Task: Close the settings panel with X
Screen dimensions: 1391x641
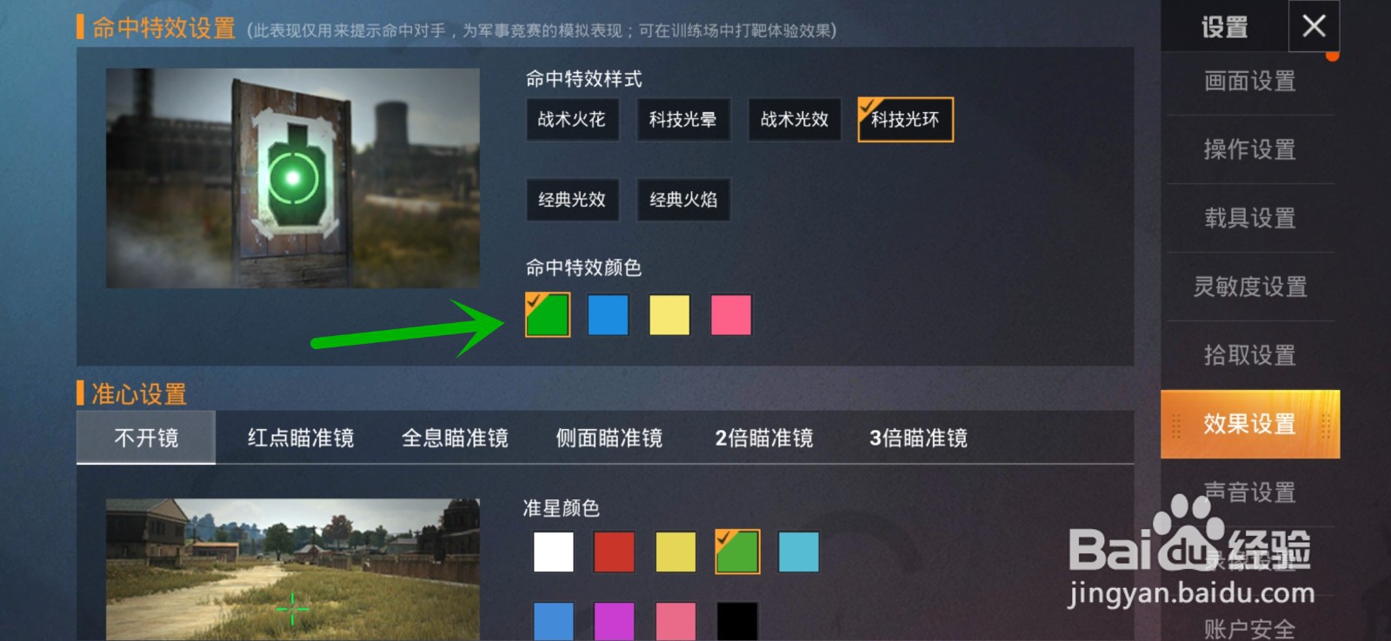Action: [1314, 26]
